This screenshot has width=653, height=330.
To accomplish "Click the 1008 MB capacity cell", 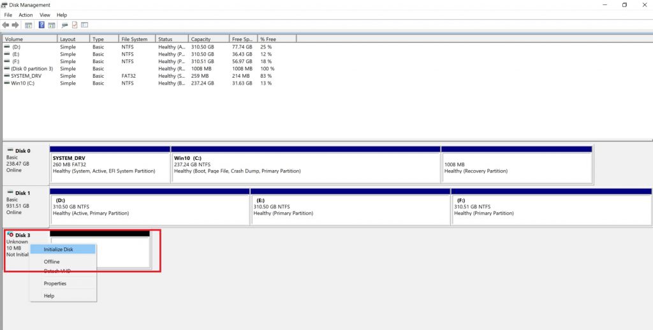I will tap(201, 69).
